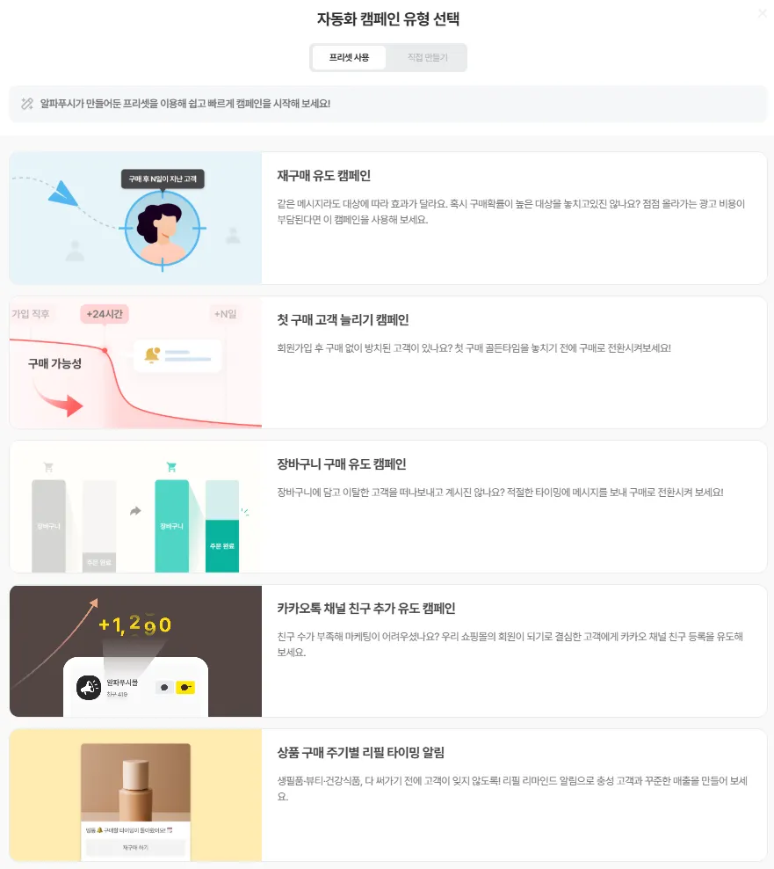The height and width of the screenshot is (869, 774).
Task: Pick 카카오톡 채널 친구 추가 유도 캠페인 title
Action: 366,609
